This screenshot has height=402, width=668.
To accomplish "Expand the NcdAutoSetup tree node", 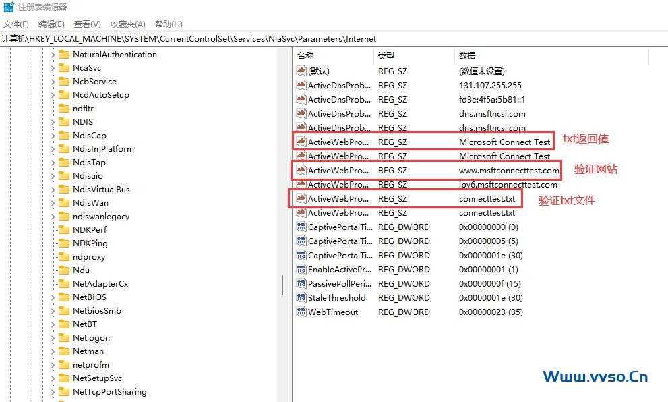I will pyautogui.click(x=53, y=95).
